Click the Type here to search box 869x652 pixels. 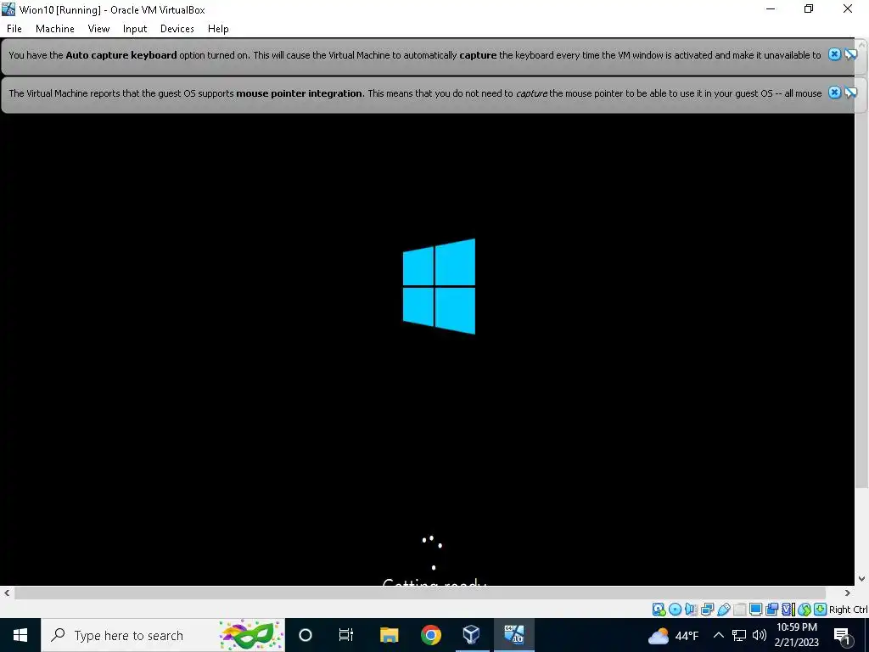point(163,635)
